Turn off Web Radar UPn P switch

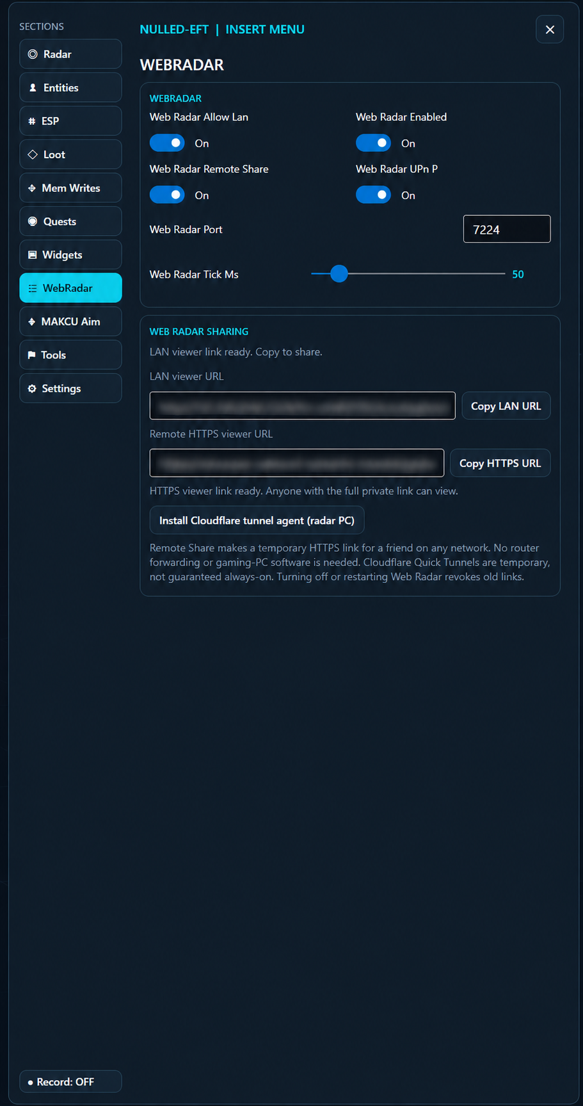pos(373,195)
